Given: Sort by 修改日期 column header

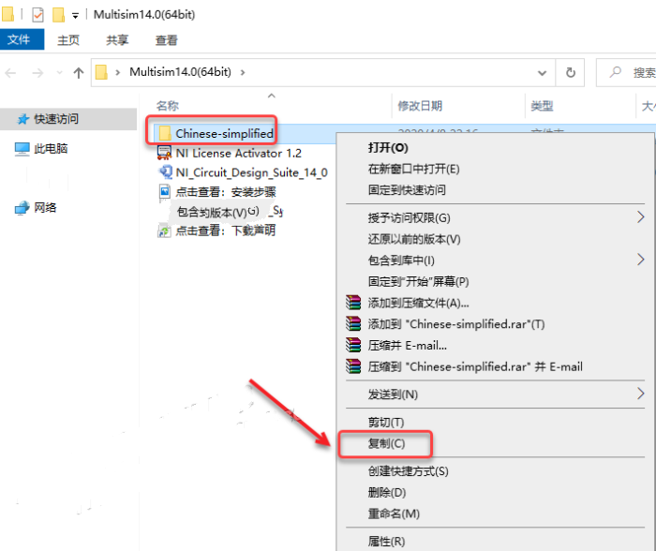Looking at the screenshot, I should [x=420, y=106].
